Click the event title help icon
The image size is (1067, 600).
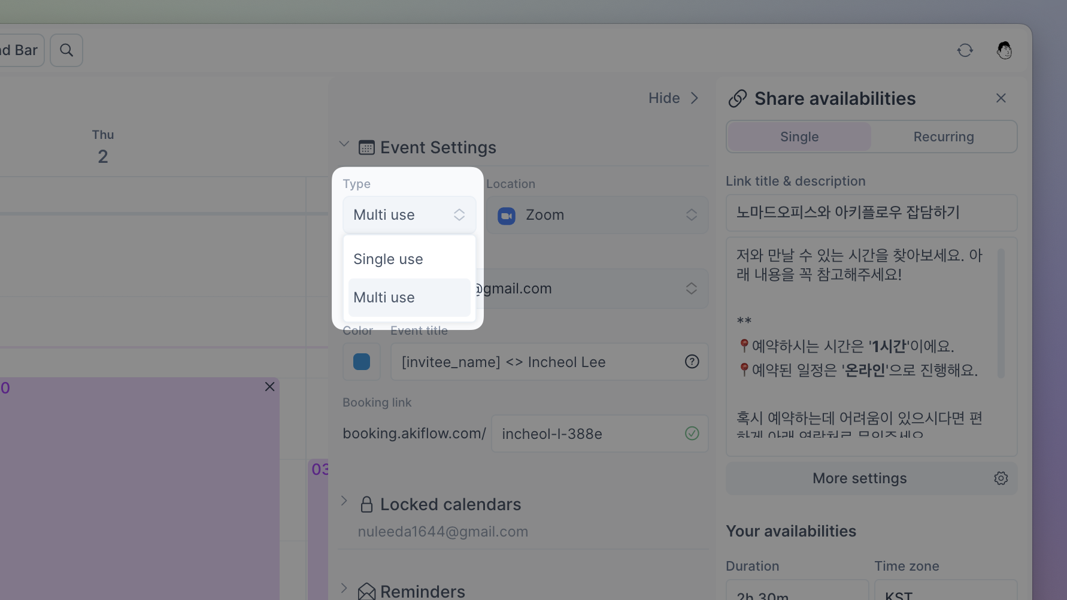click(692, 362)
